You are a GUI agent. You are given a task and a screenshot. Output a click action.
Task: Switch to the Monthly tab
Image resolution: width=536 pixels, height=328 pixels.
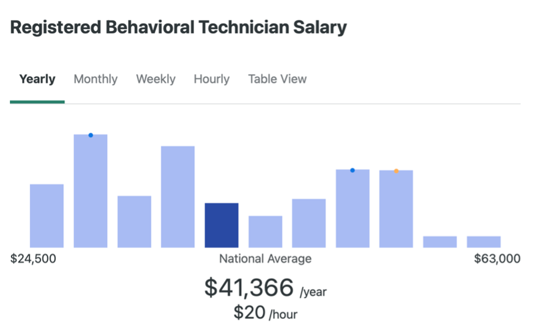(x=95, y=79)
